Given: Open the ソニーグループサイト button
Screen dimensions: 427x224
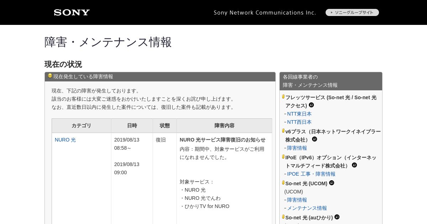Looking at the screenshot, I should [x=352, y=12].
